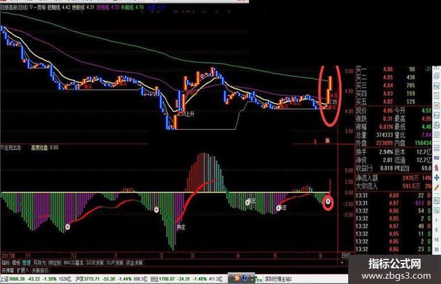The width and height of the screenshot is (441, 284).
Task: Click the 涨幅 6.81% value
Action: tap(386, 127)
